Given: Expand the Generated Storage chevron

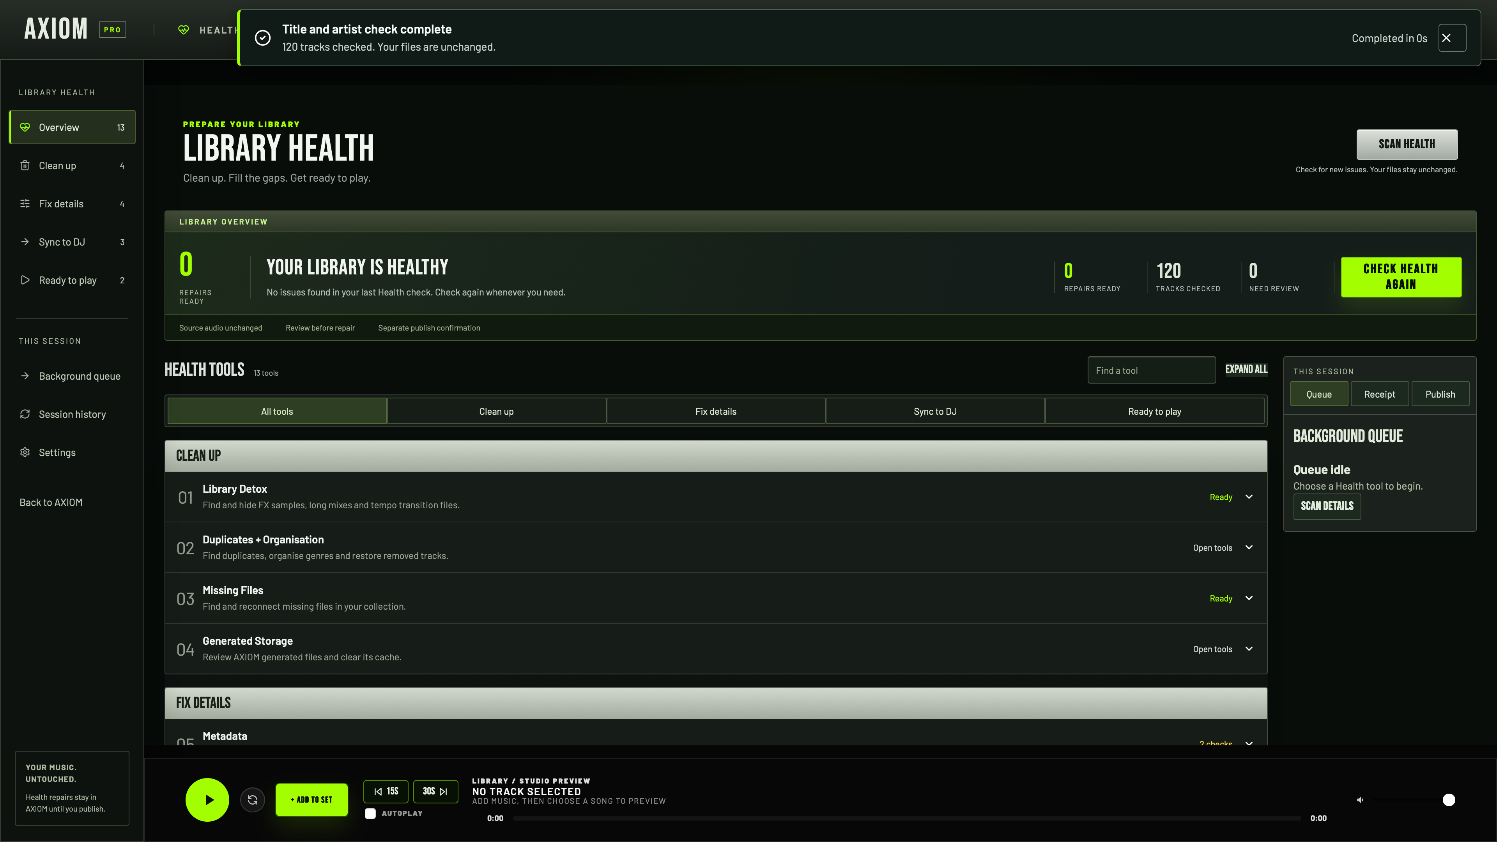Looking at the screenshot, I should 1249,649.
